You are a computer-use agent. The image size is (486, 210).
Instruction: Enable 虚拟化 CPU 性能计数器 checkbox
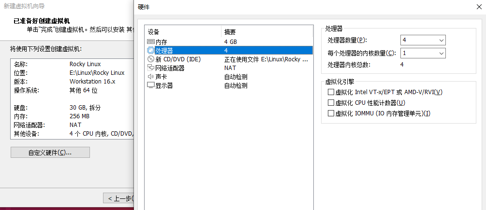[x=331, y=103]
